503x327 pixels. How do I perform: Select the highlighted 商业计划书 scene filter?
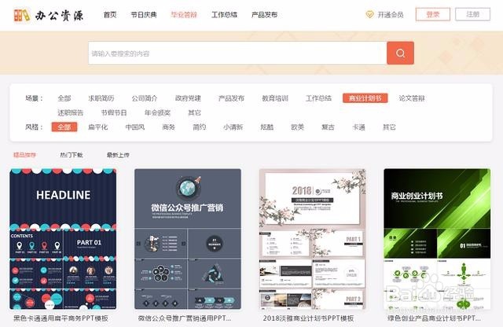[x=365, y=98]
